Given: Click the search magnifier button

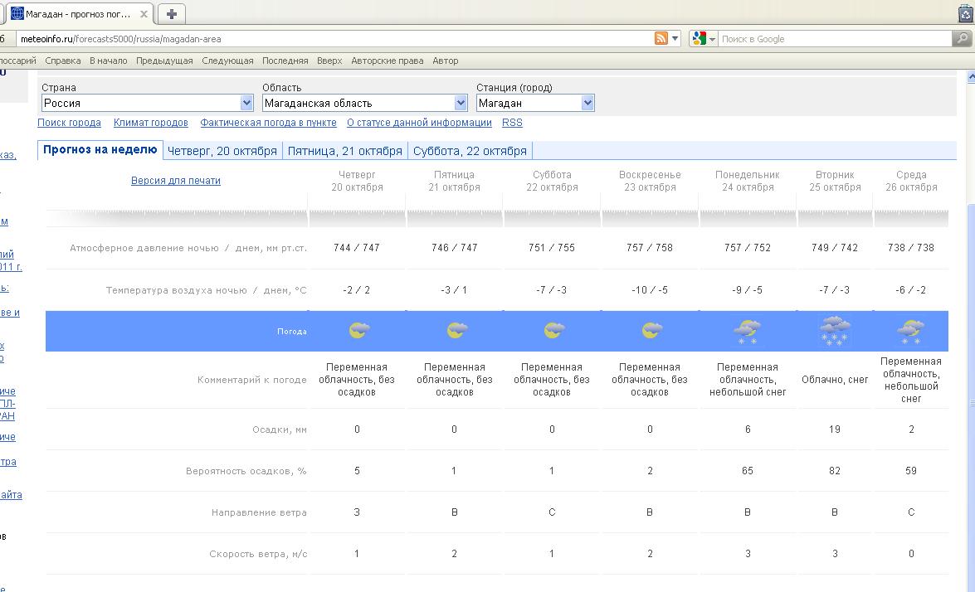Looking at the screenshot, I should 962,39.
